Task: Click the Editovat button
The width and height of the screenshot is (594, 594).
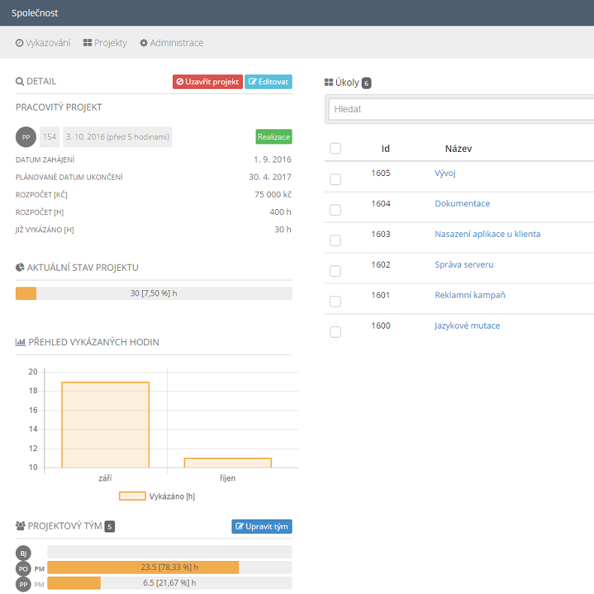Action: (268, 82)
